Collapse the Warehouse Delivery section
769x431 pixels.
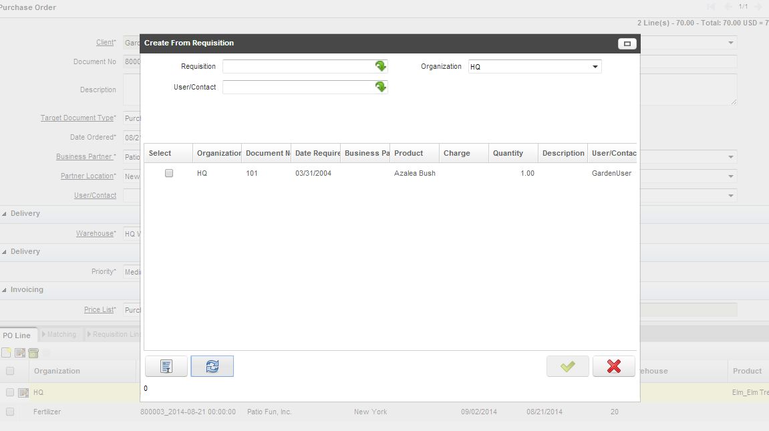[x=5, y=214]
